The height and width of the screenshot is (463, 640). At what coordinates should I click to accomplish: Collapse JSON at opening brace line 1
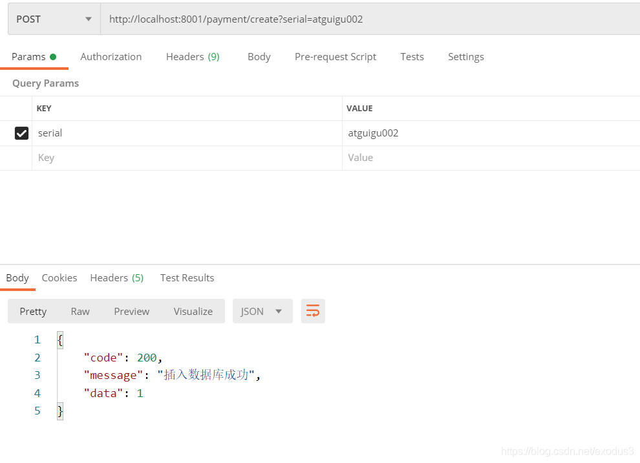click(60, 339)
